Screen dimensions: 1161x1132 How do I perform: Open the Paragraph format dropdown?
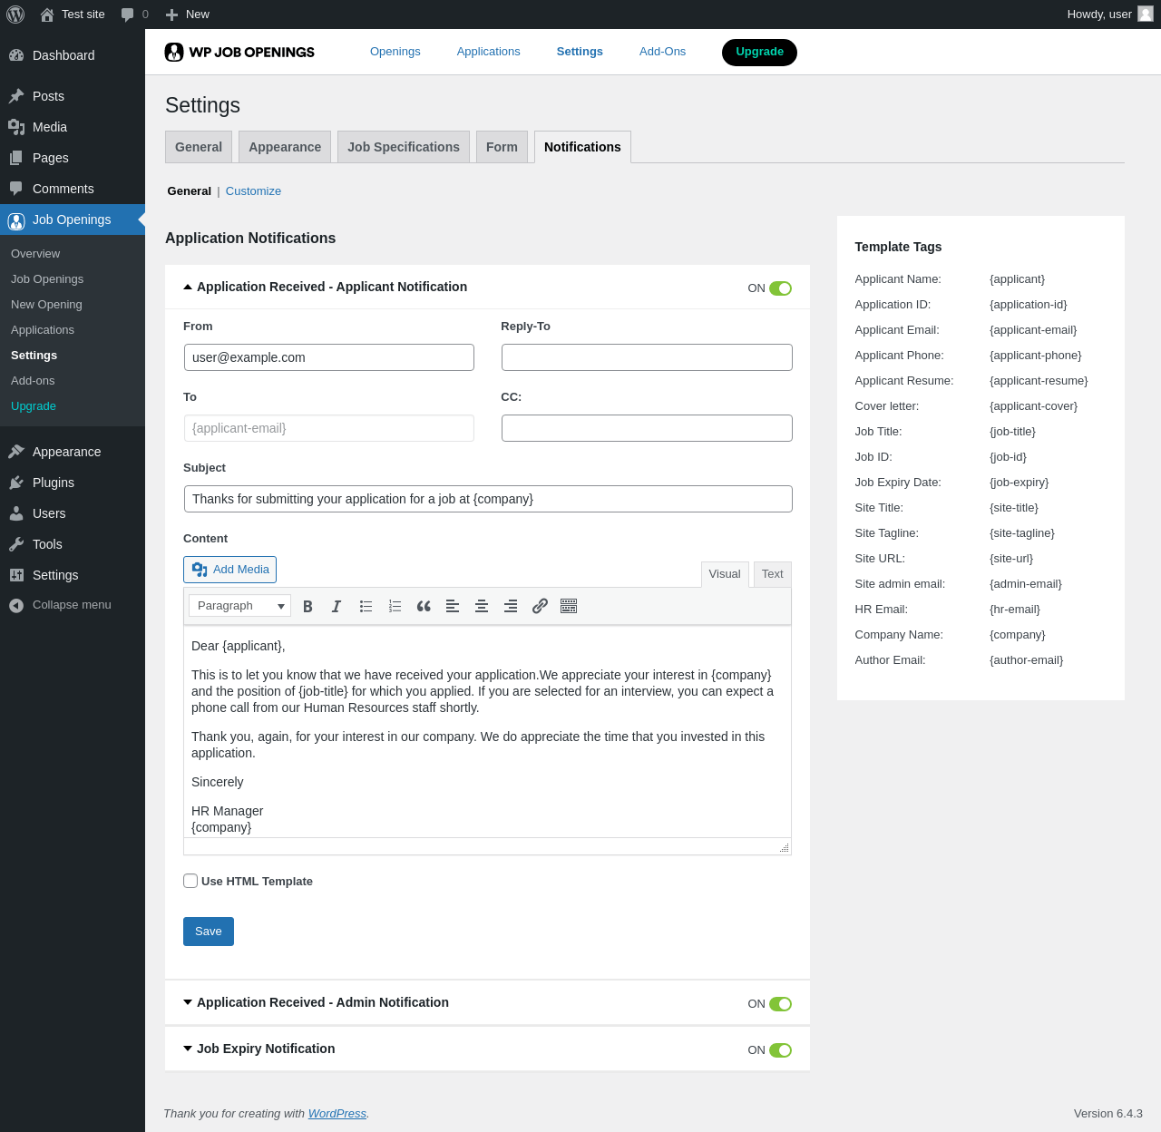[x=239, y=606]
